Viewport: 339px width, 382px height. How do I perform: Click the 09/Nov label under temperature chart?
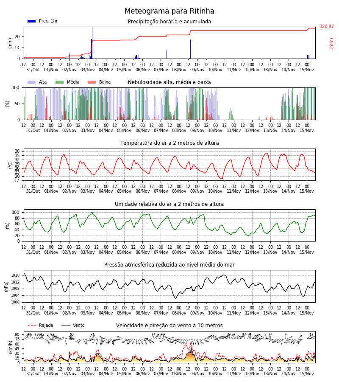pos(197,191)
